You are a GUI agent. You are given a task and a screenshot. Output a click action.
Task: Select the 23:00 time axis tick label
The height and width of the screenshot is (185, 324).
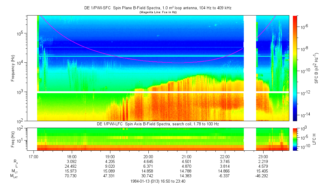pos(263,156)
